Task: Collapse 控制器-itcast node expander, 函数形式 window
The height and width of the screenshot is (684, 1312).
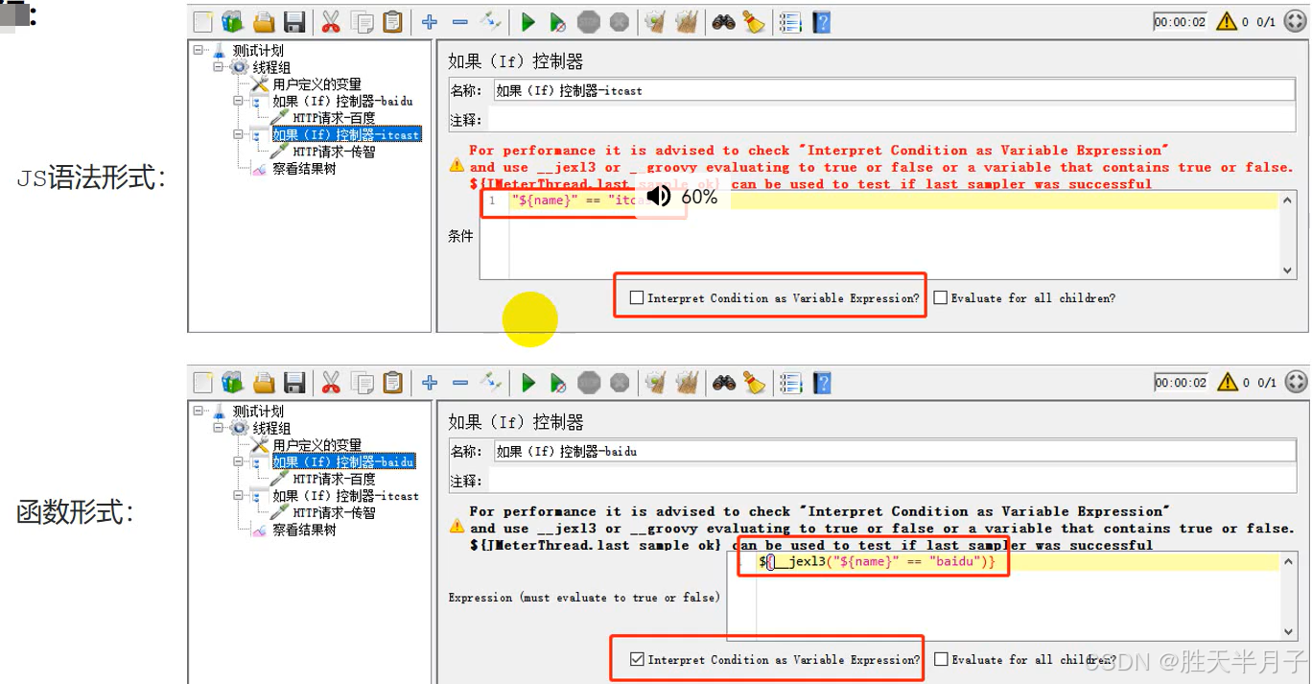Action: (x=239, y=495)
